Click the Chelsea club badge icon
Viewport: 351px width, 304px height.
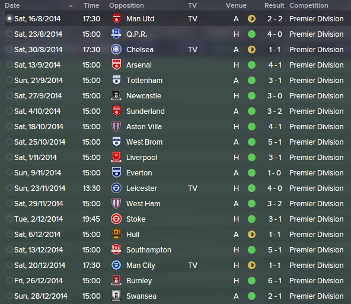pos(116,50)
